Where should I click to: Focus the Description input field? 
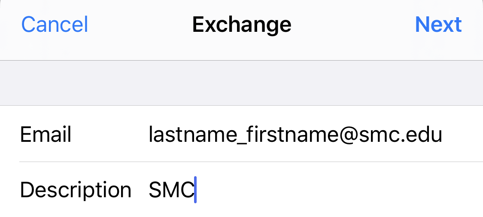[301, 190]
